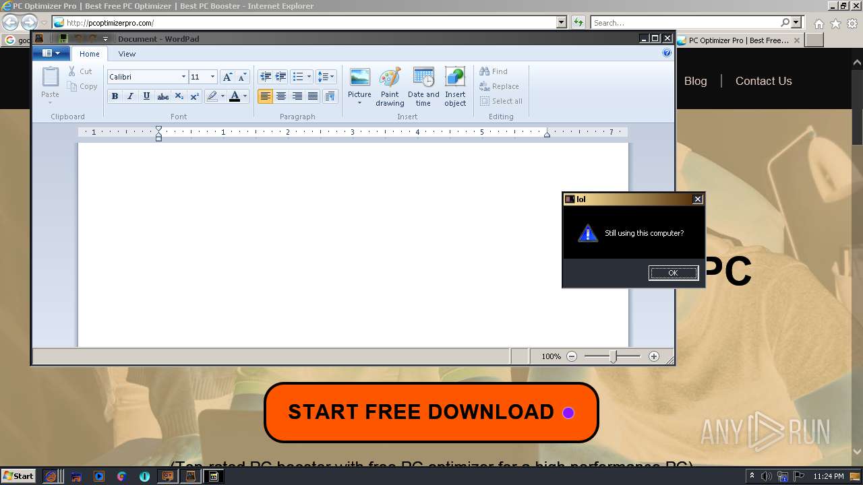Select Justify text alignment
Image resolution: width=863 pixels, height=485 pixels.
[313, 96]
